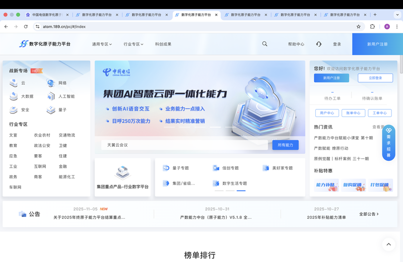The image size is (403, 262).
Task: Open the 需求招募 floating button
Action: click(388, 143)
